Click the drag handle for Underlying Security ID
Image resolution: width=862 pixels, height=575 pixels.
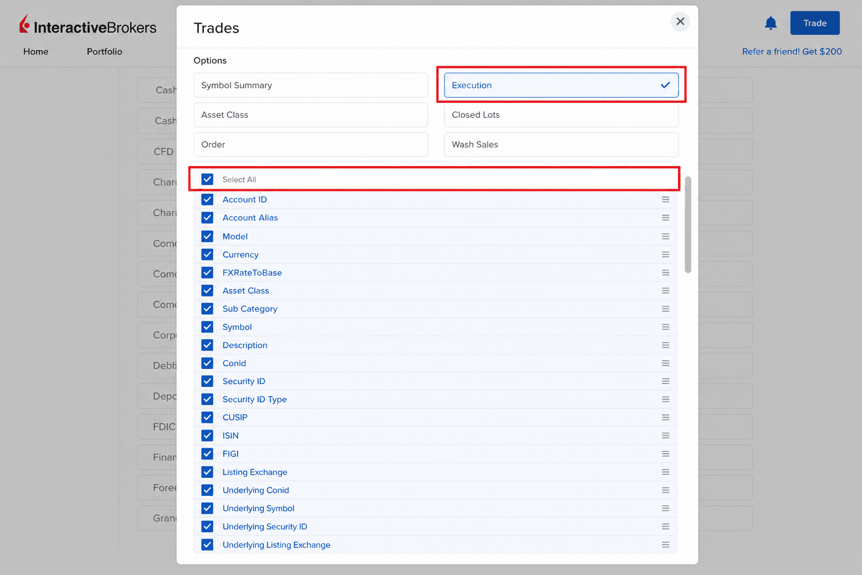coord(666,527)
